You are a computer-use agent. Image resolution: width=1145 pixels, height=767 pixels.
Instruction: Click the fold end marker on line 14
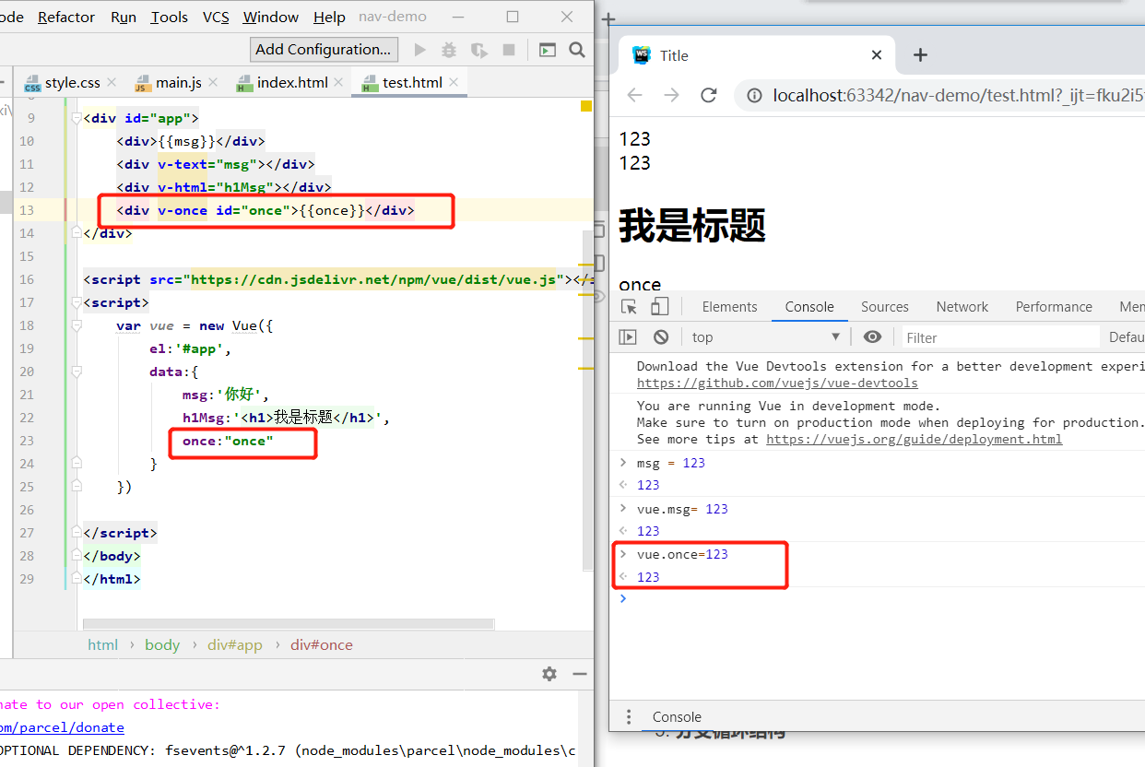click(x=77, y=233)
